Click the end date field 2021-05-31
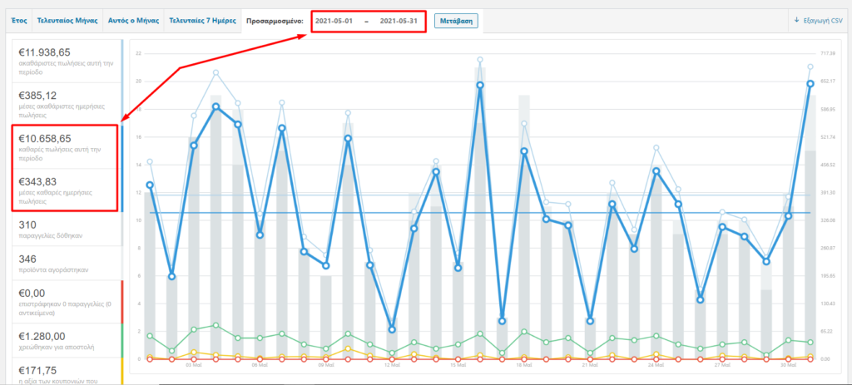Screen dimensions: 852x385 click(x=396, y=20)
